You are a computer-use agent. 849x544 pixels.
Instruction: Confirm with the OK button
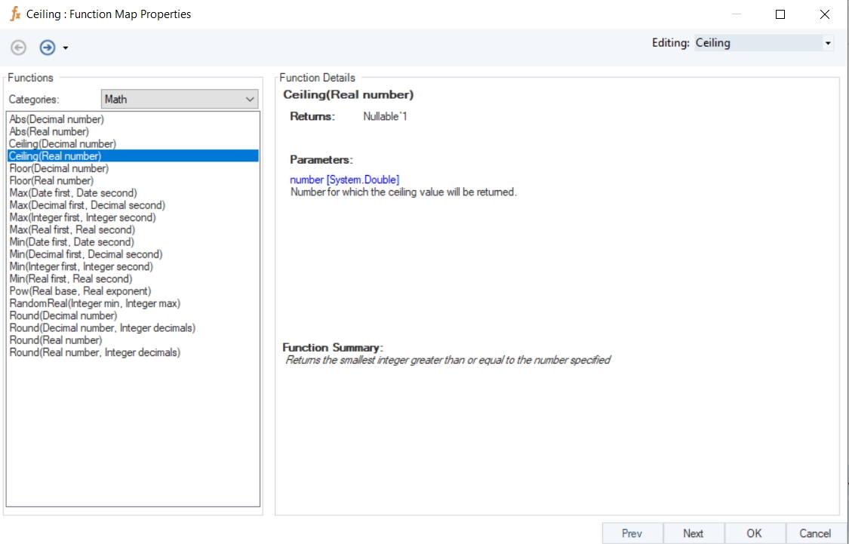754,533
